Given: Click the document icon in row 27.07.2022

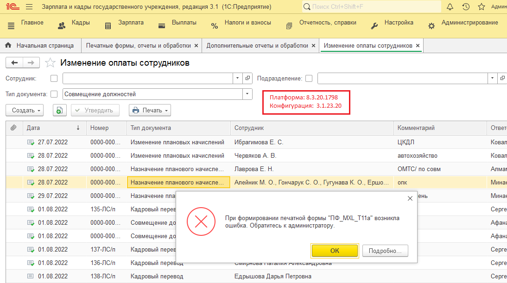Looking at the screenshot, I should [x=31, y=142].
